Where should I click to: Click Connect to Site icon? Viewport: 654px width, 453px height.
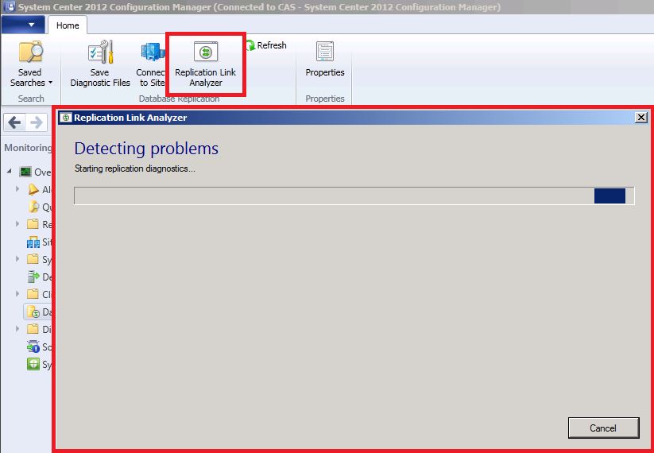click(x=153, y=52)
